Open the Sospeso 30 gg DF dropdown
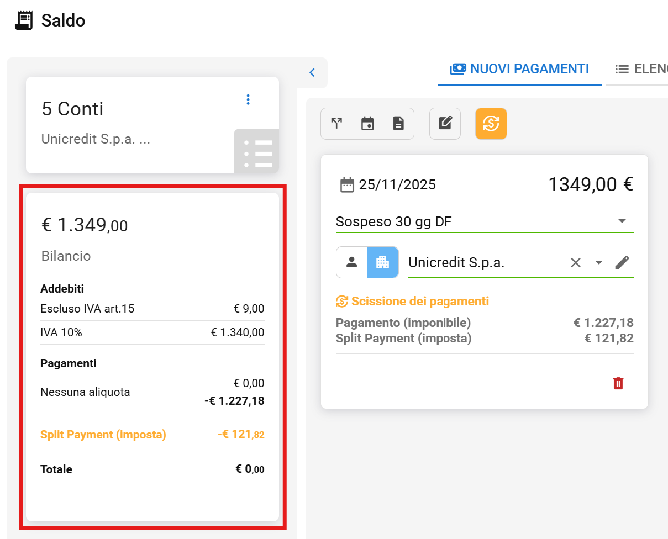The image size is (668, 539). [x=622, y=221]
